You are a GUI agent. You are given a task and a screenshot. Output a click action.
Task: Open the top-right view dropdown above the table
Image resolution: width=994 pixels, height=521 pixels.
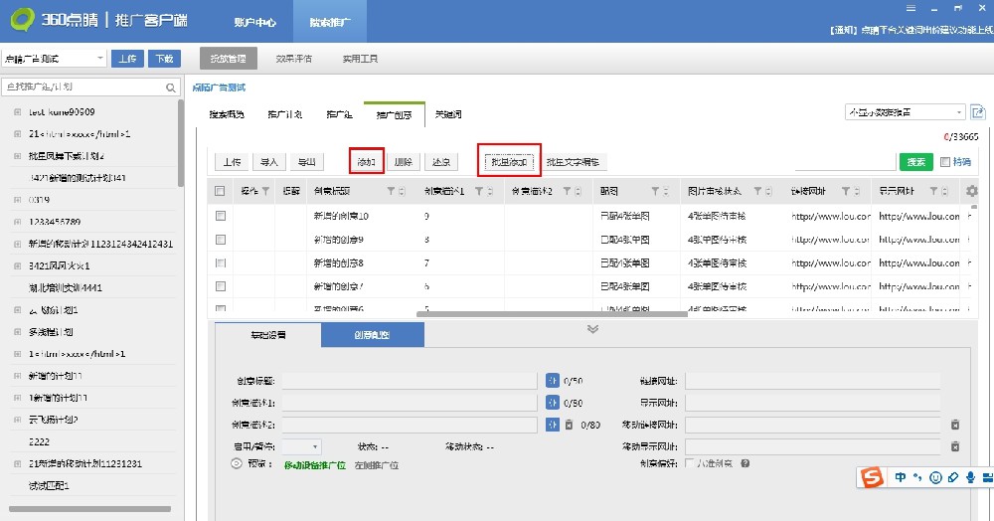coord(906,112)
